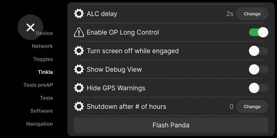Turn on Hide GPS Warnings toggle

(258, 88)
